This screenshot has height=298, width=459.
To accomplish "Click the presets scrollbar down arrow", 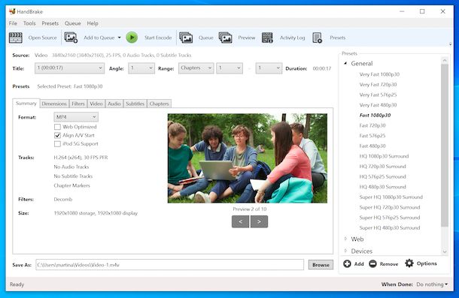I will coord(445,251).
